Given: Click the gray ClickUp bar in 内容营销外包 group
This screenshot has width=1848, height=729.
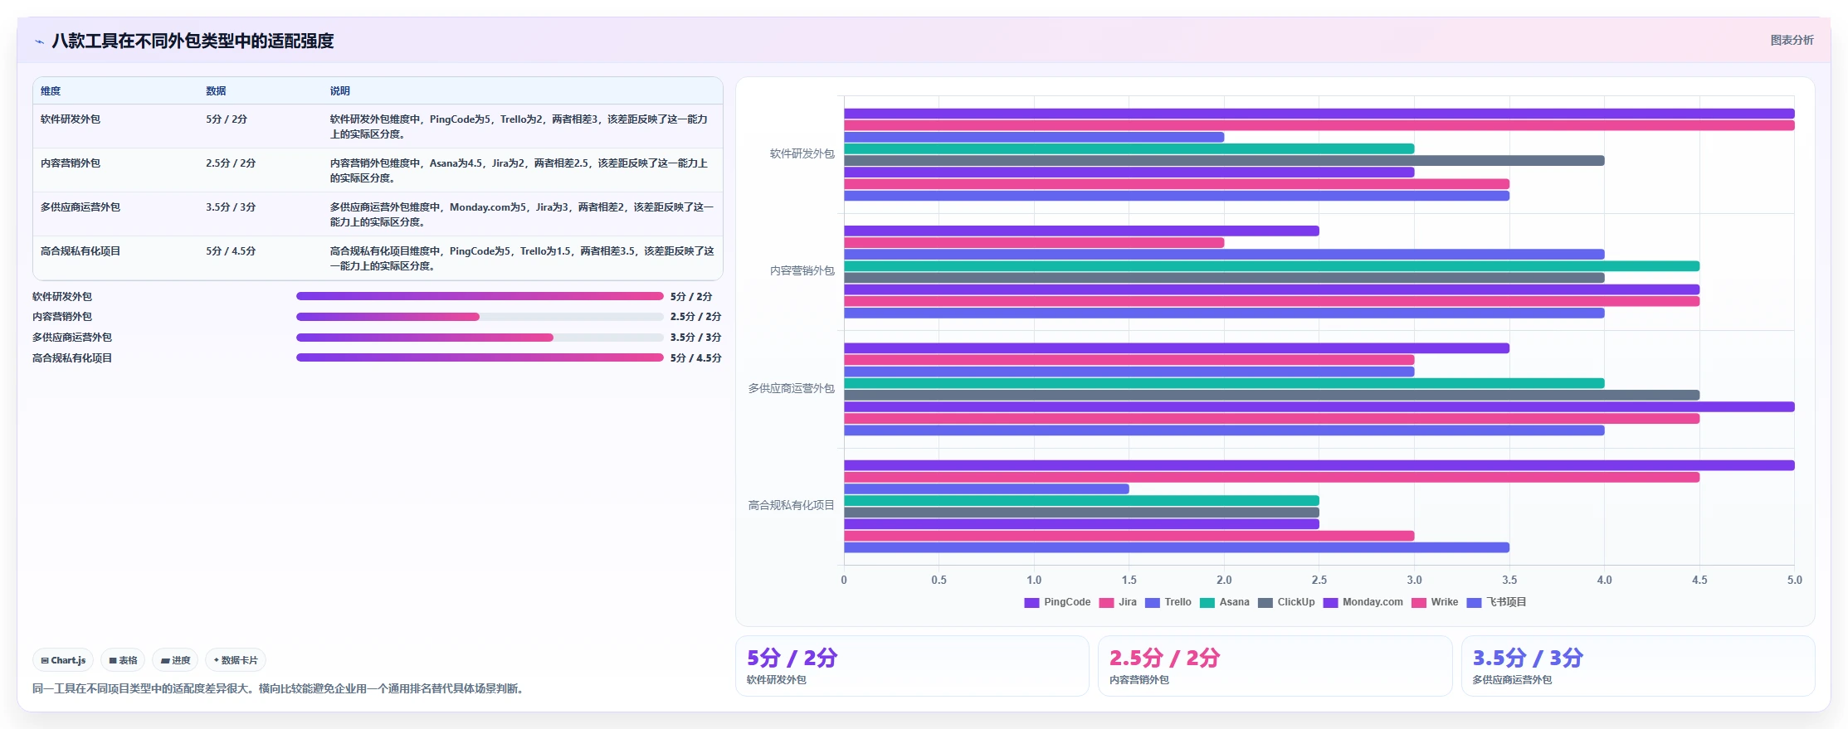Looking at the screenshot, I should tap(1224, 278).
